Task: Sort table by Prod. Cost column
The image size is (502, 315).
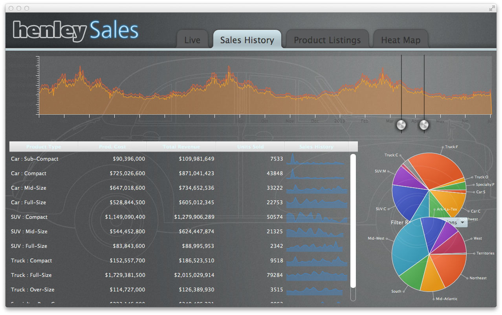Action: 112,147
